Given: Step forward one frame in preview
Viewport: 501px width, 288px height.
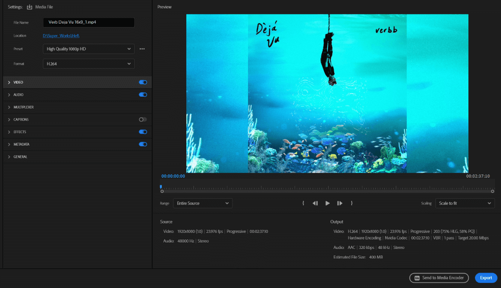Looking at the screenshot, I should pos(340,203).
